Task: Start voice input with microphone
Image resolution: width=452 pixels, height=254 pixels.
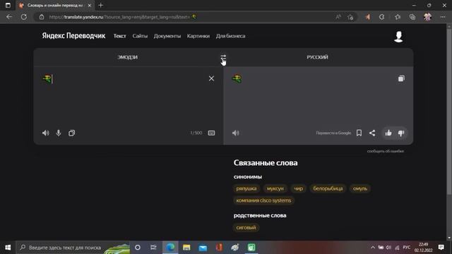Action: coord(59,133)
